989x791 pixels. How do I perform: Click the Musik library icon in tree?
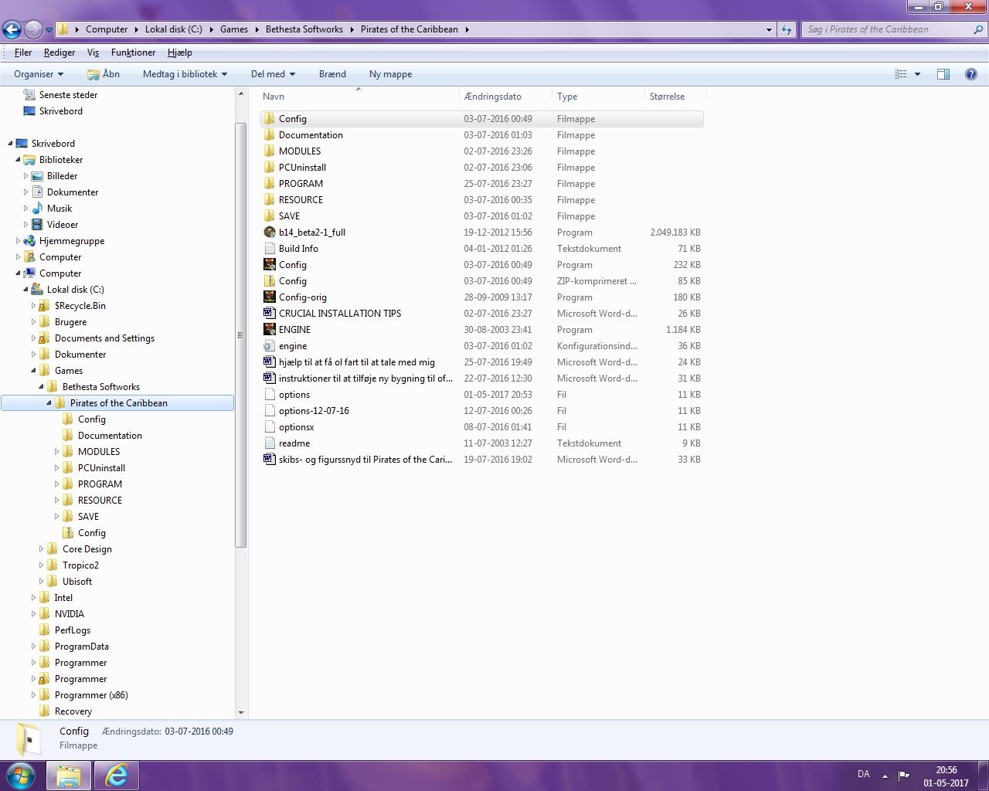(x=37, y=209)
